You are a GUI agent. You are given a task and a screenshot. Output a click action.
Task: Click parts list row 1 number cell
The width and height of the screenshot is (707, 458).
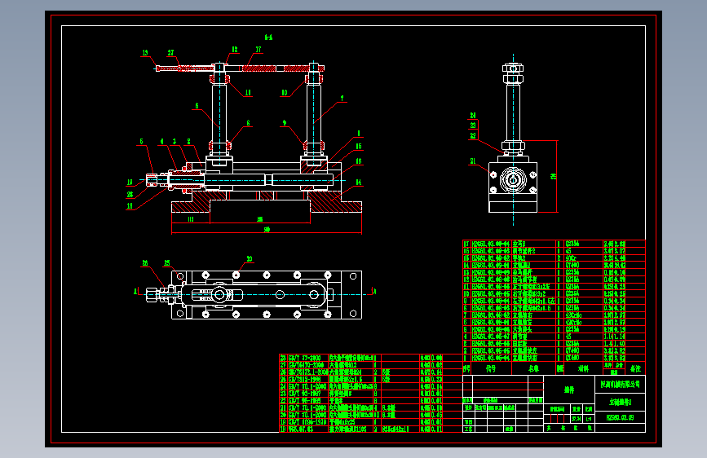pos(466,358)
